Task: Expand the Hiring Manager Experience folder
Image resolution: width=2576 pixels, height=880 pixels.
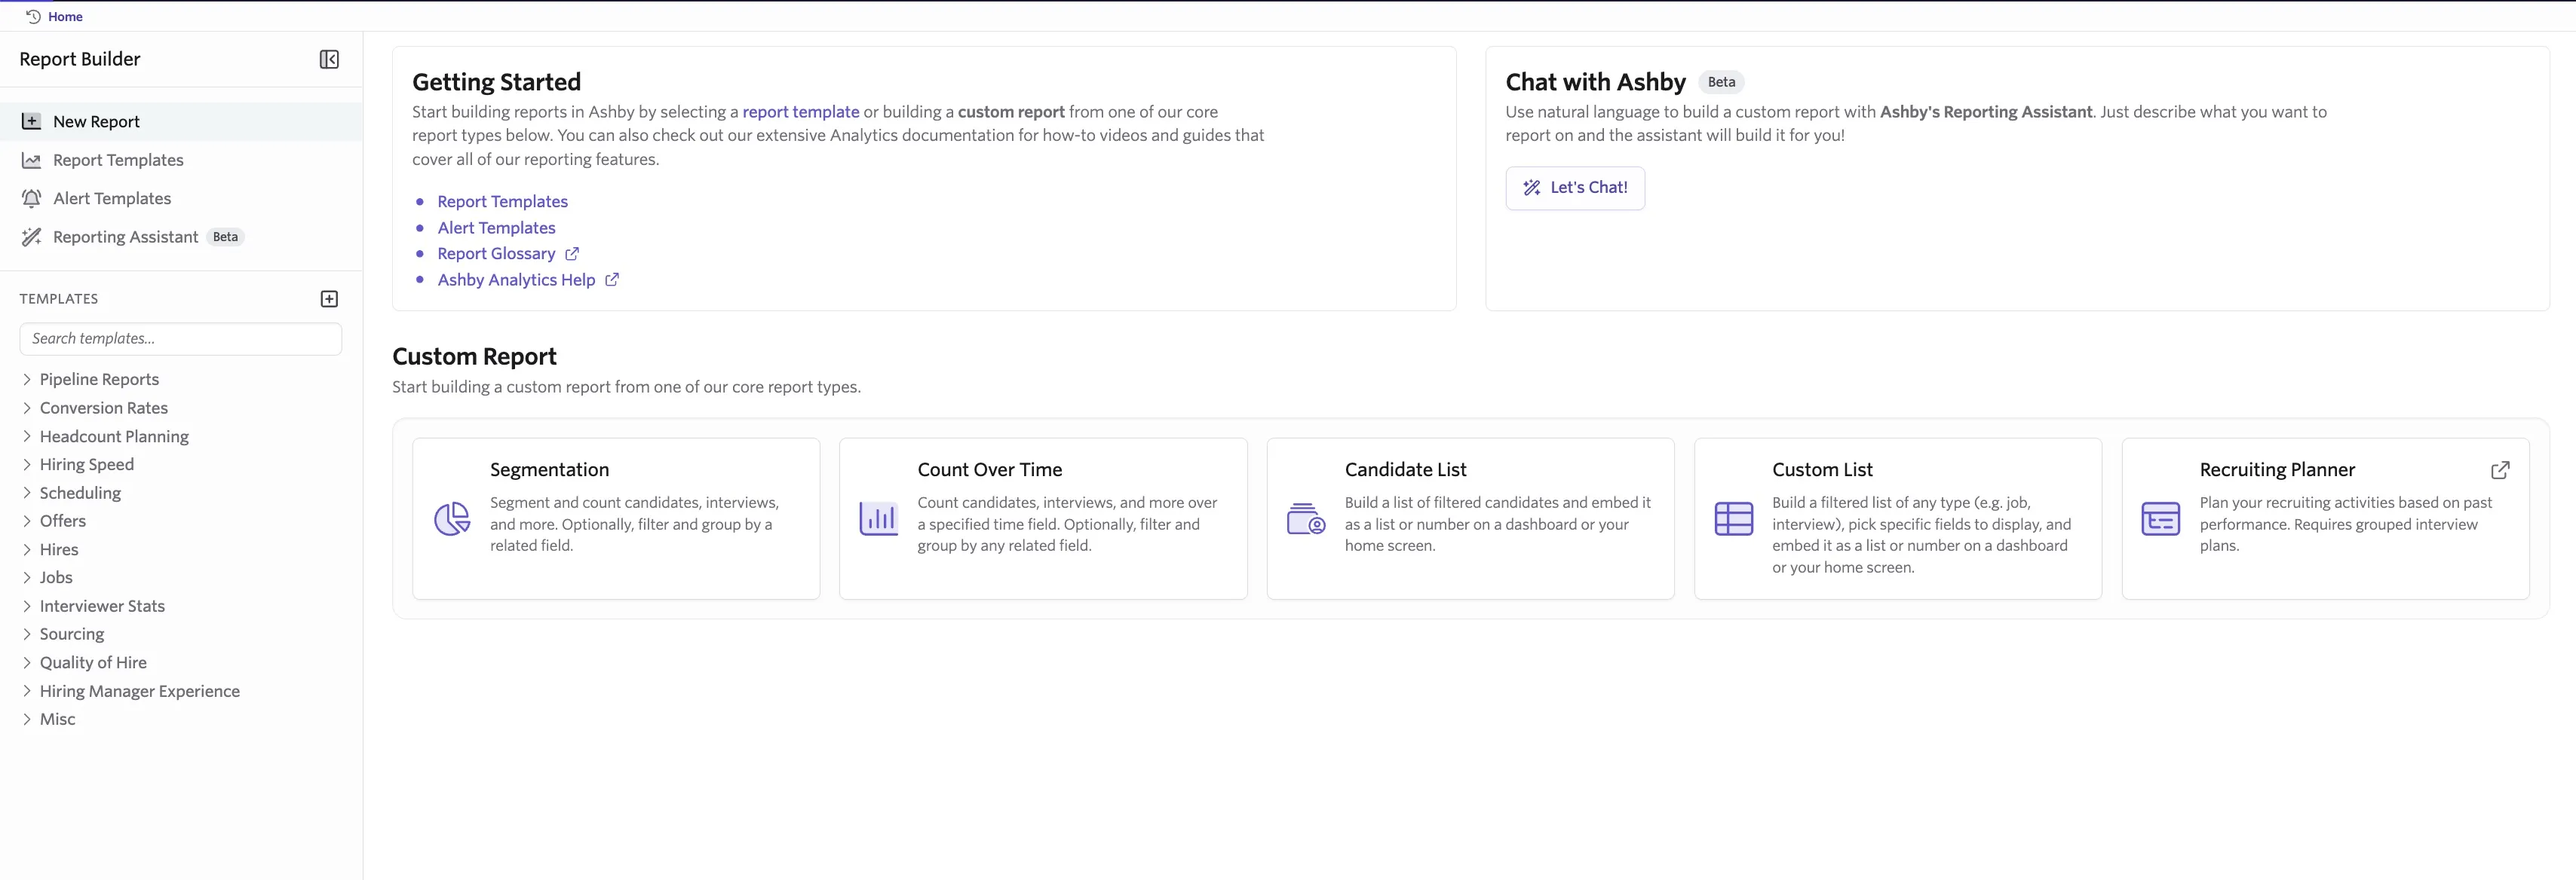Action: 27,691
